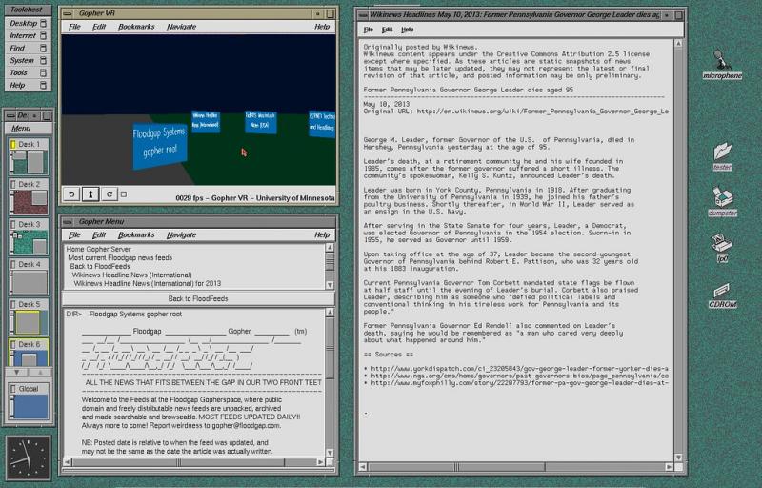Viewport: 762px width, 488px height.
Task: Select Home Gopher Server in history list
Action: click(99, 249)
